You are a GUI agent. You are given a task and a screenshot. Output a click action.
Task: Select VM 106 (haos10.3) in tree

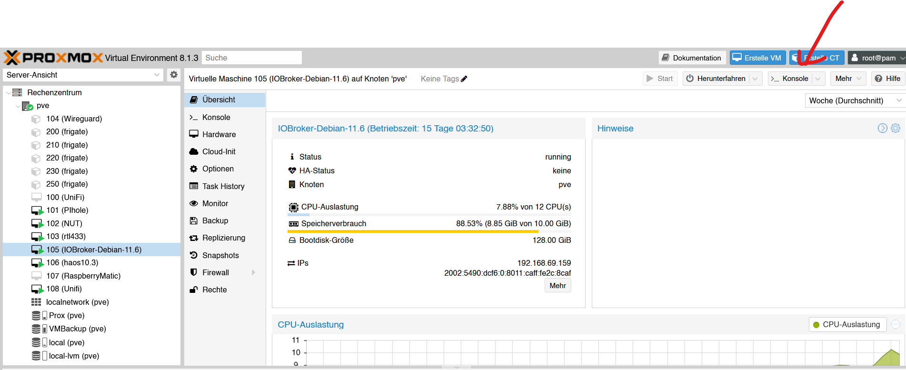pos(72,263)
